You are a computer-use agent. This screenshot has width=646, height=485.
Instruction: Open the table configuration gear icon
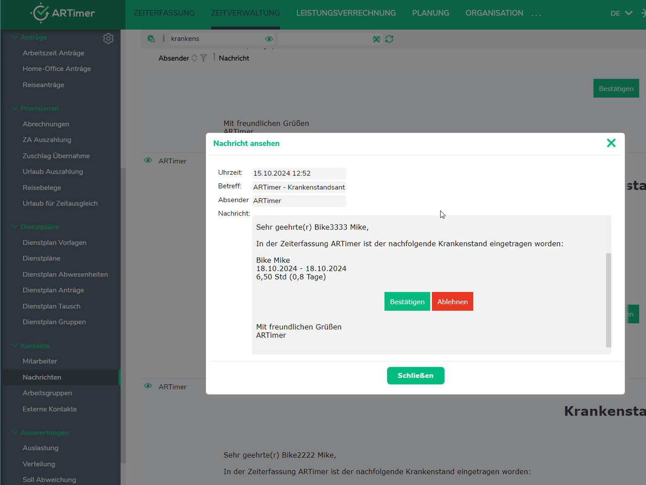[x=151, y=38]
